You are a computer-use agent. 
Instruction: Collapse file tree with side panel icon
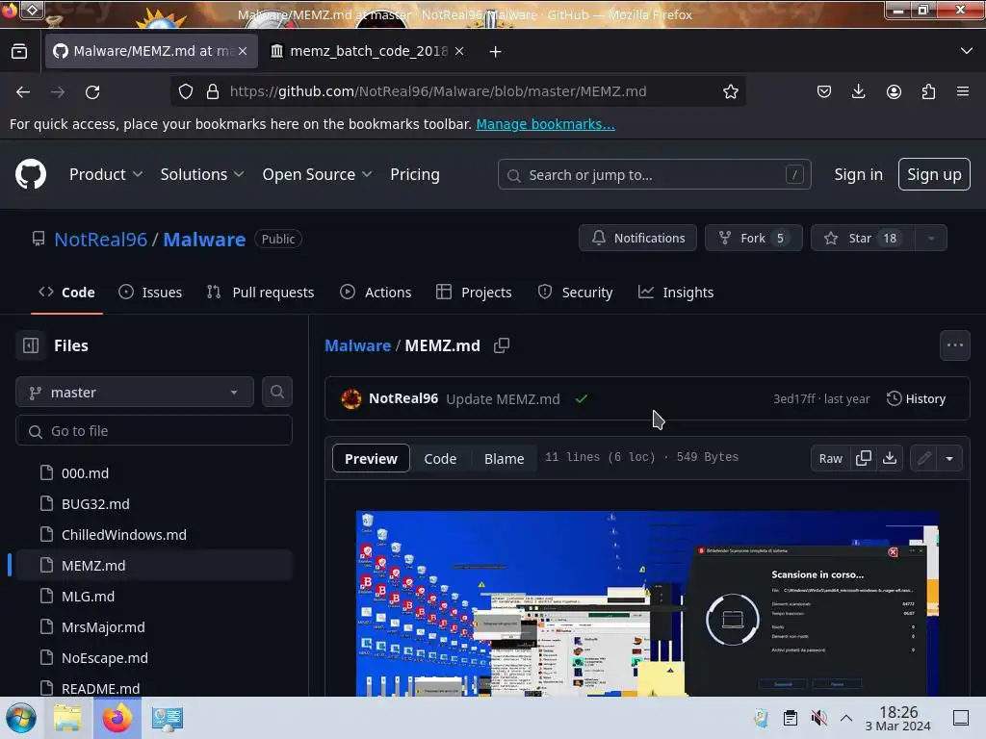click(x=31, y=345)
